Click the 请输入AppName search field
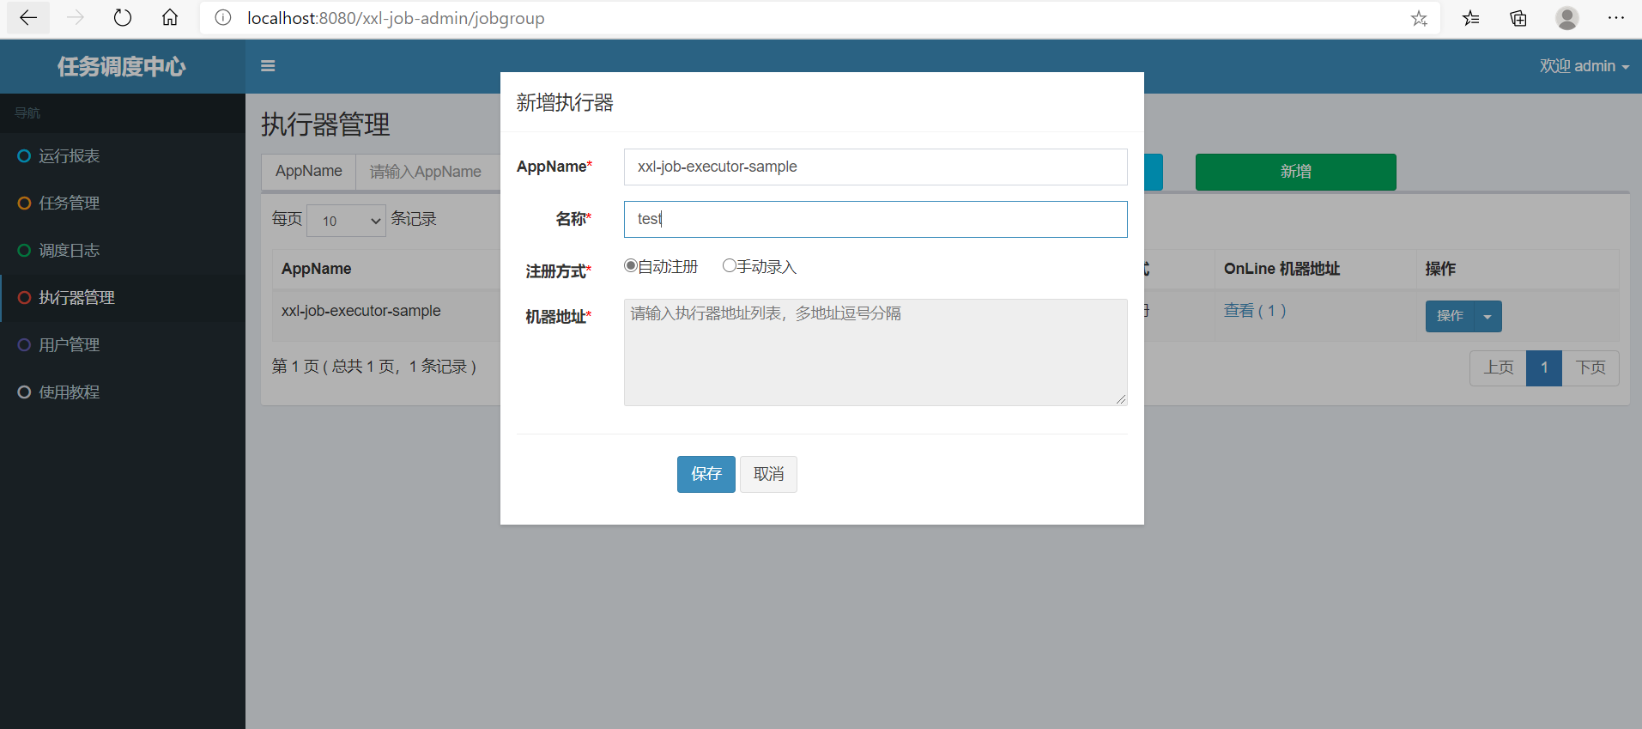Screen dimensions: 1642x729 (x=428, y=172)
